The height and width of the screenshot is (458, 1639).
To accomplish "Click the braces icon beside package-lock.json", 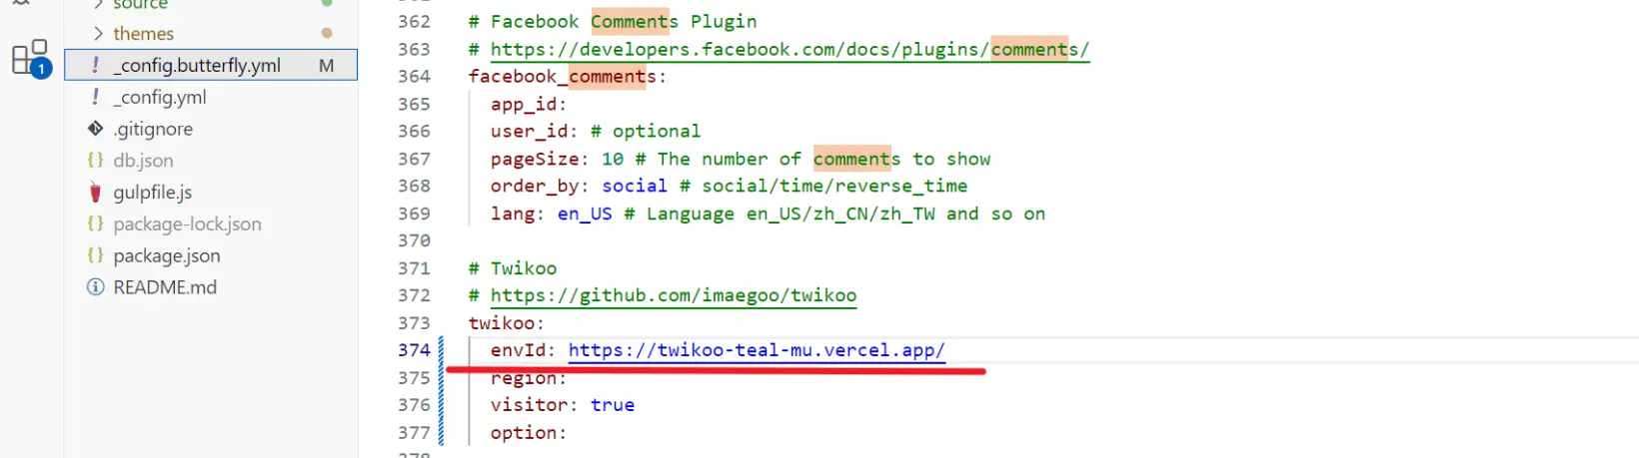I will 95,225.
